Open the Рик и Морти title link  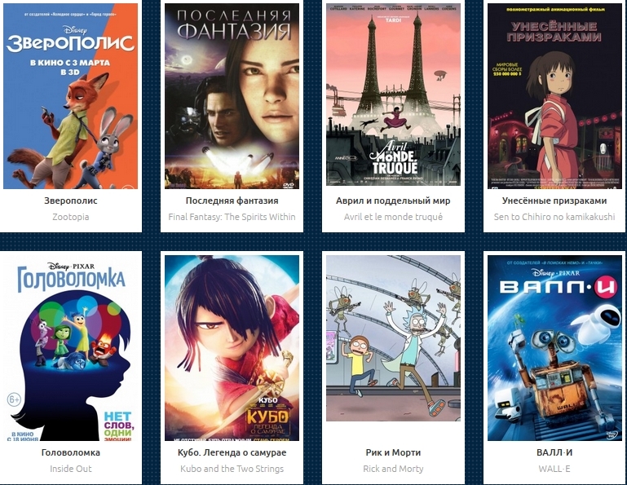[x=393, y=452]
